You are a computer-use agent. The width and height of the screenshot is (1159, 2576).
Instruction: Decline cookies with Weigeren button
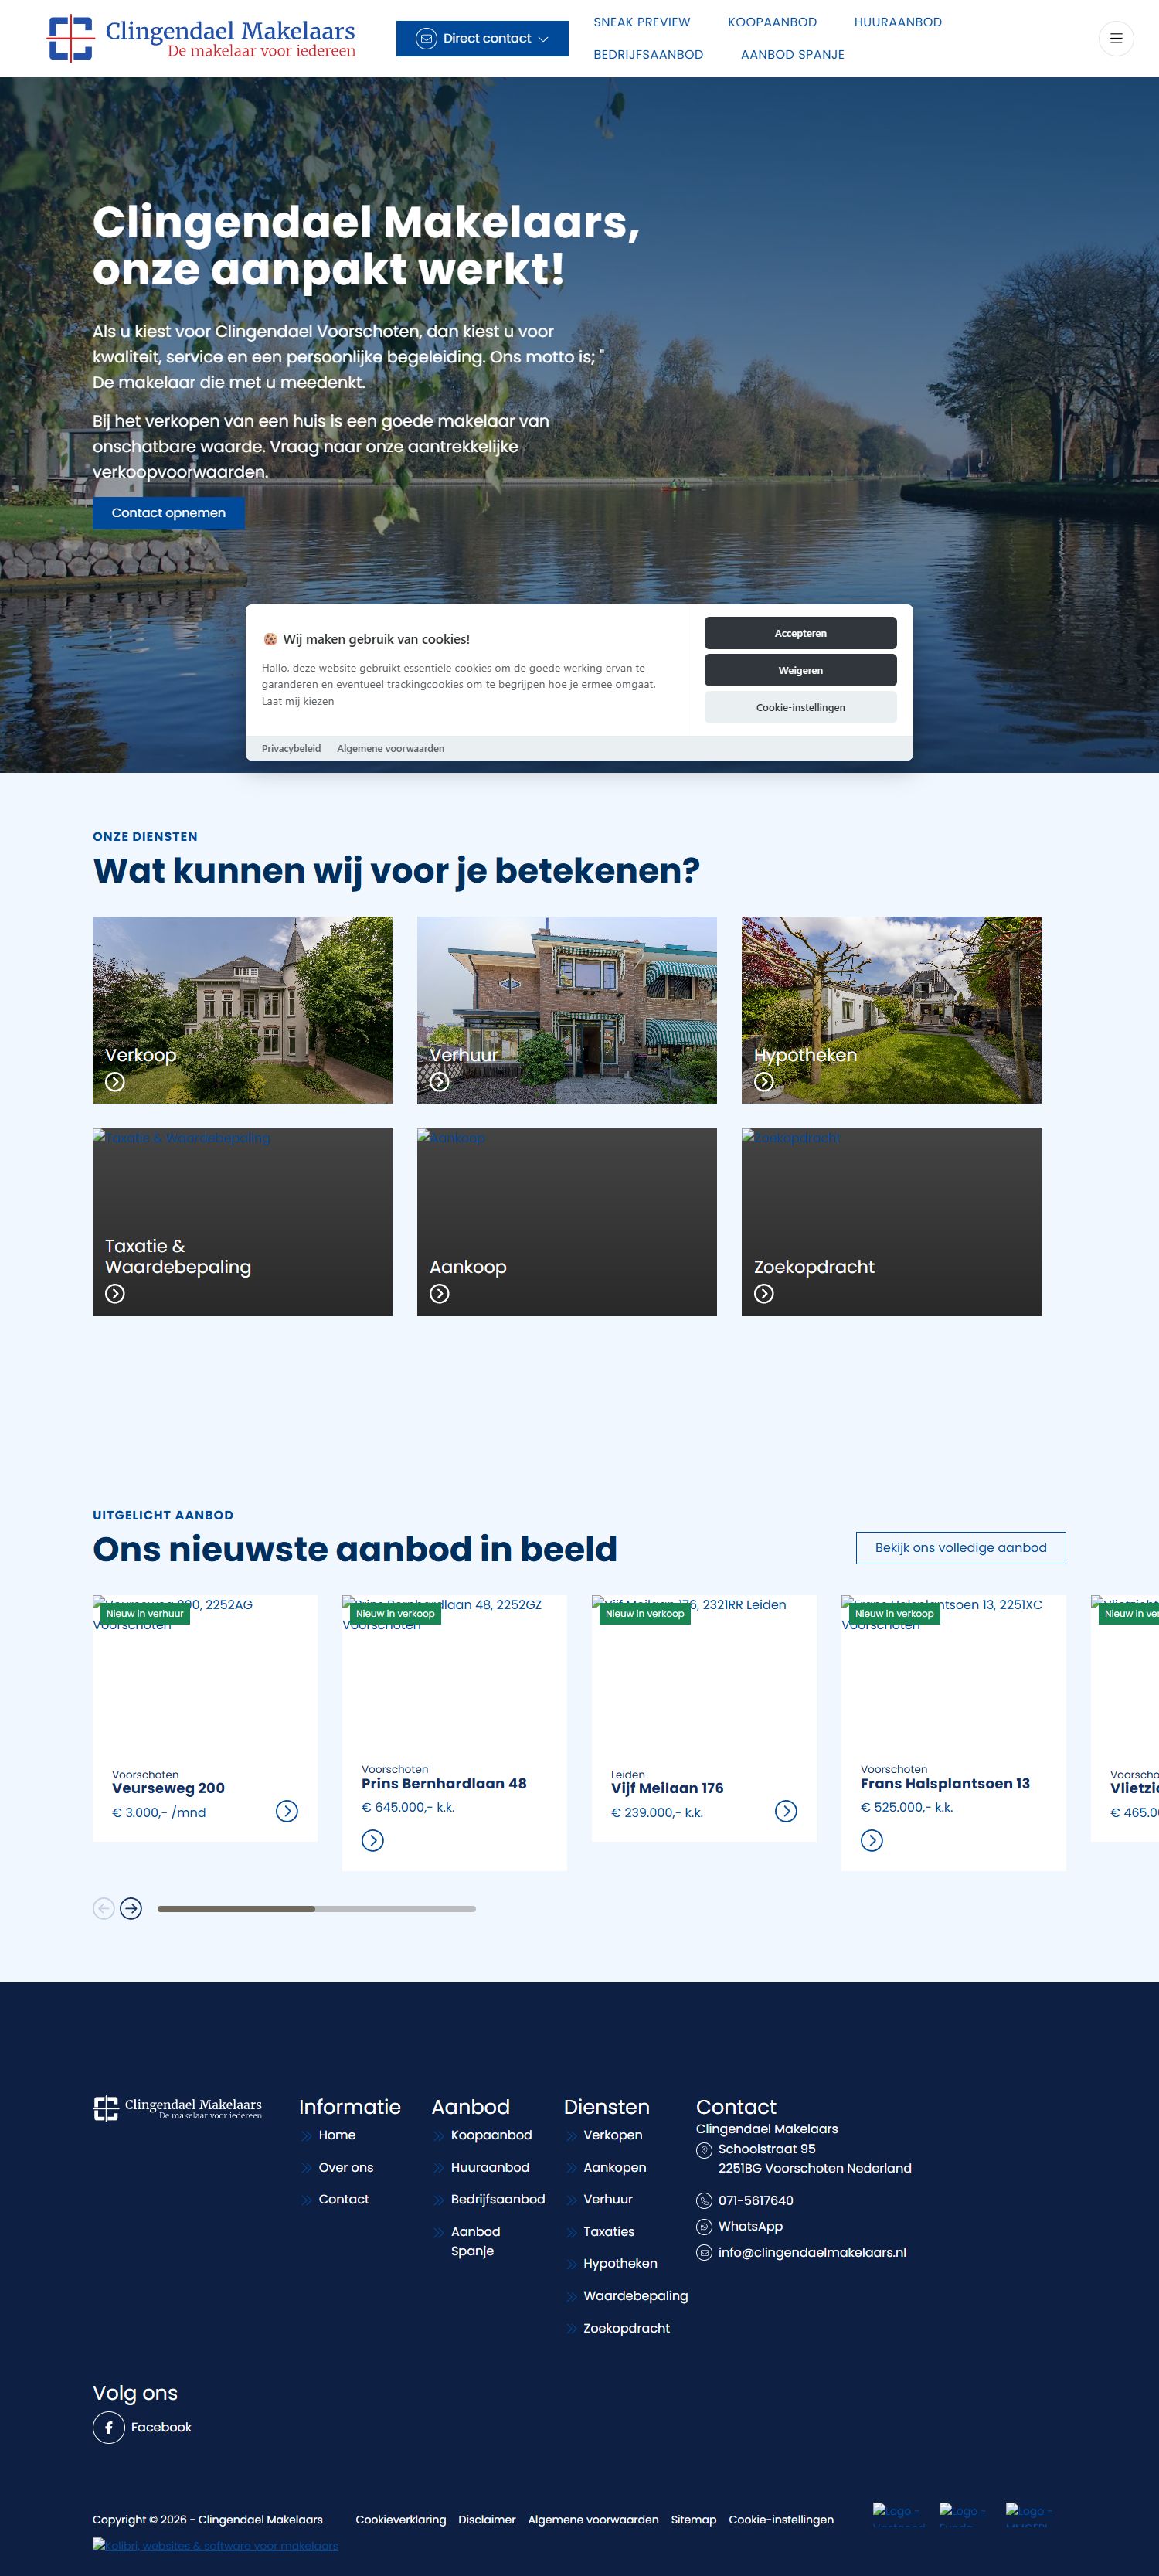point(800,670)
